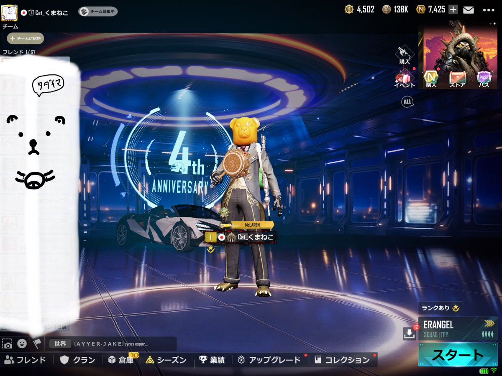Click the ALL filter bubble icon

[407, 102]
